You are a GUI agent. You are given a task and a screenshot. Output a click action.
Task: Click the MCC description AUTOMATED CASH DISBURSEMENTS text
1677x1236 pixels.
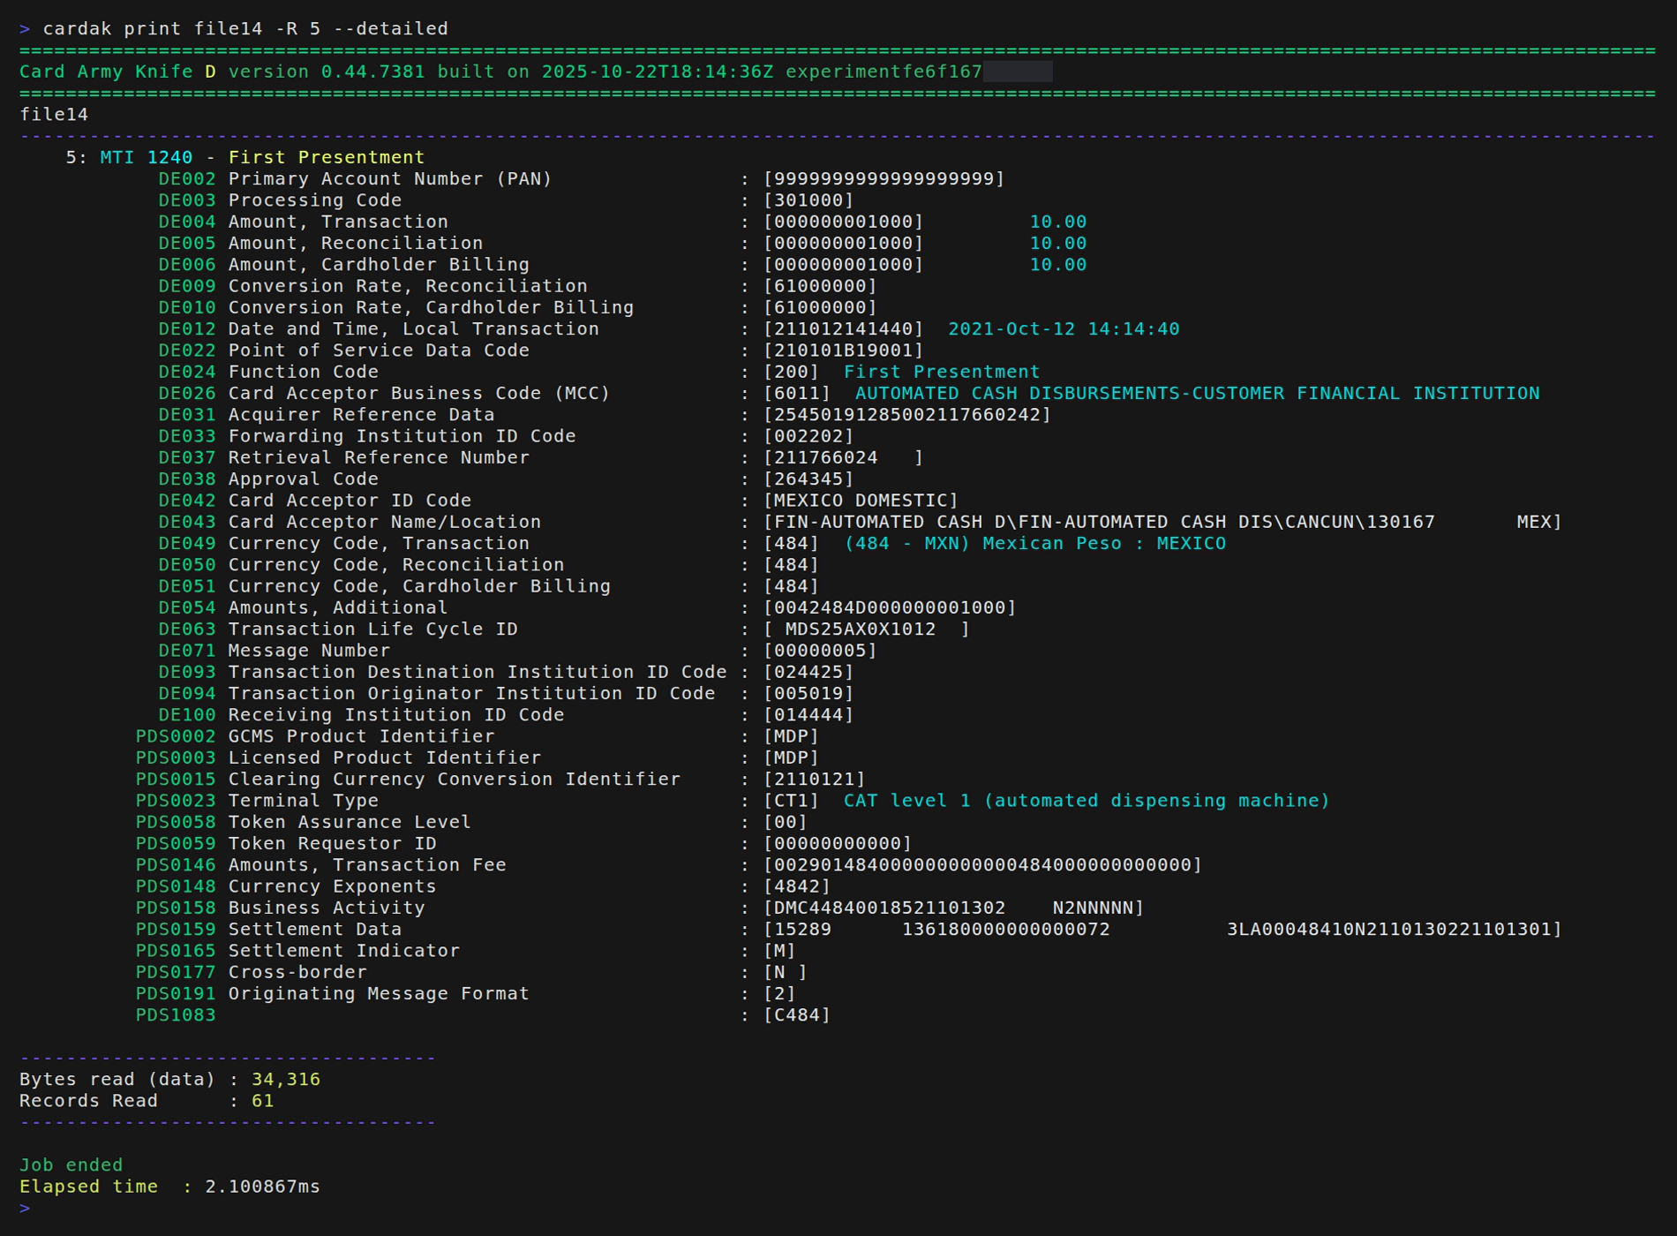tap(1196, 393)
